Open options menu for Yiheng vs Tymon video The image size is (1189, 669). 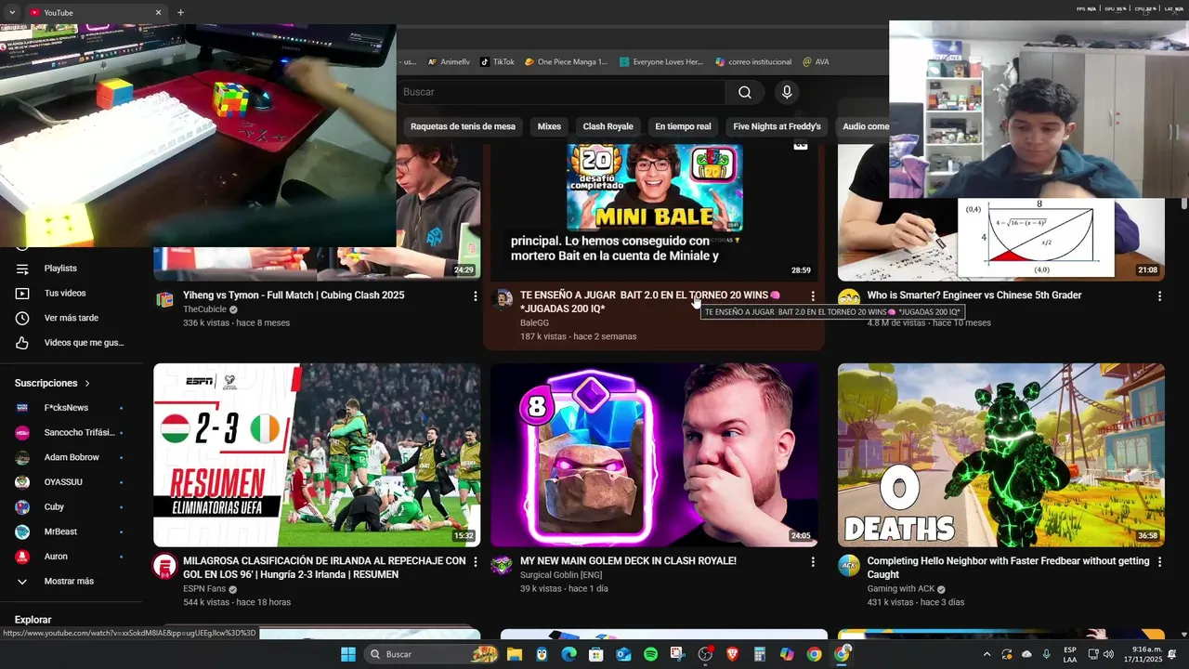(476, 296)
